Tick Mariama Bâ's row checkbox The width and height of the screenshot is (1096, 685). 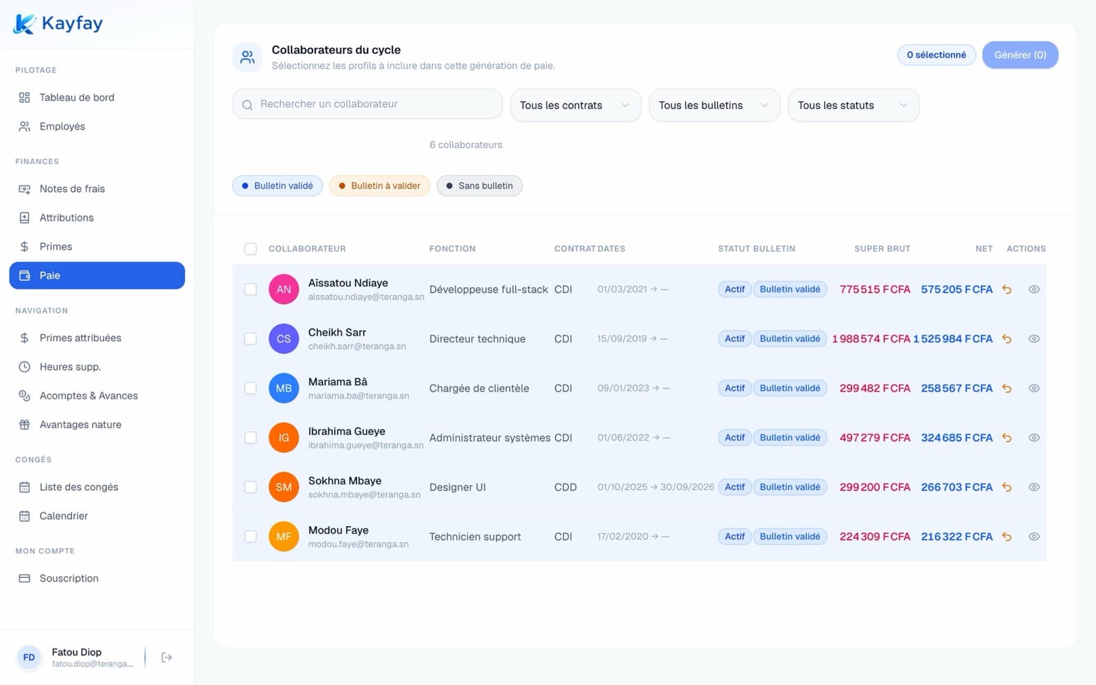[x=251, y=388]
